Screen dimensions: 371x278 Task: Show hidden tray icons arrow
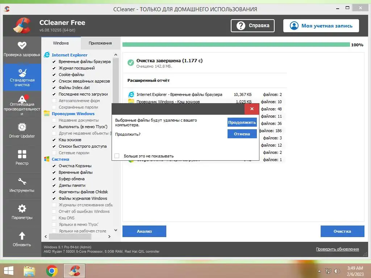(x=320, y=271)
